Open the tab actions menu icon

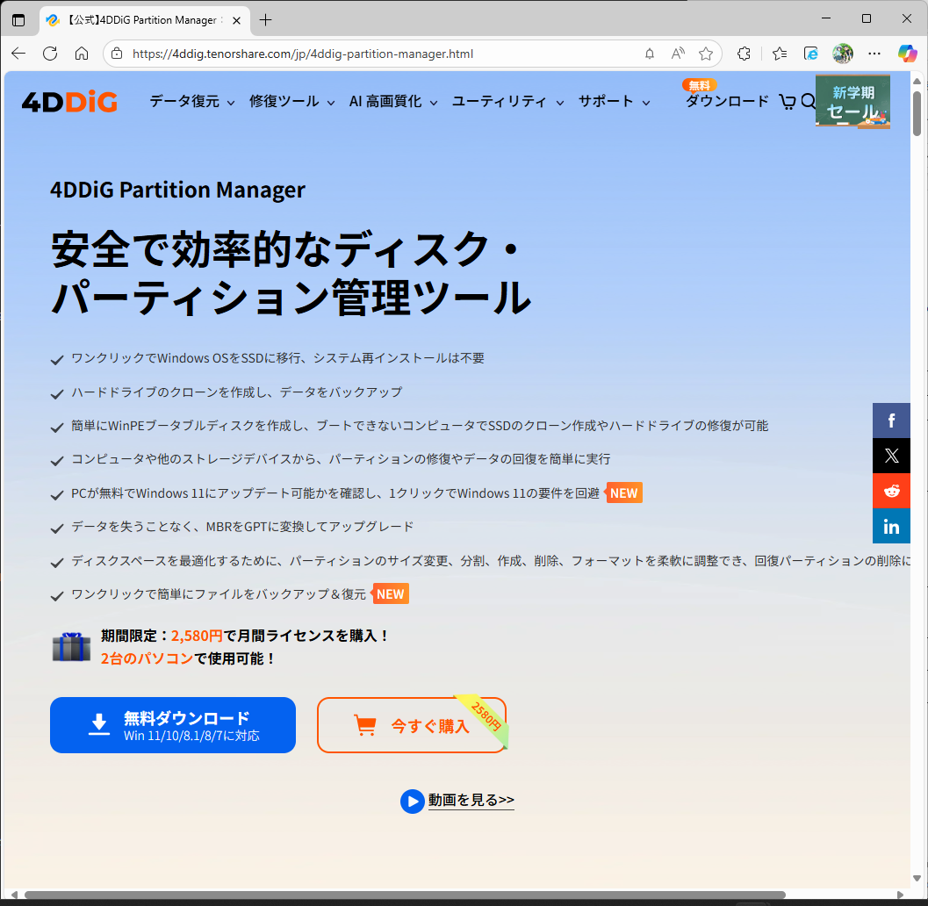tap(18, 20)
